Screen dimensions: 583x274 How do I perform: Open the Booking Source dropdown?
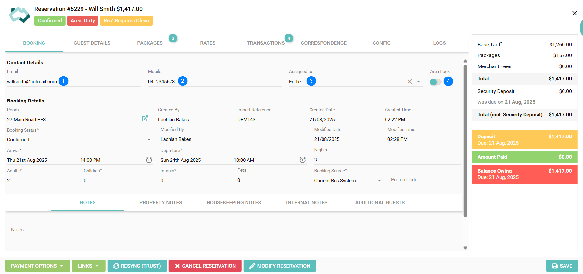pos(379,181)
